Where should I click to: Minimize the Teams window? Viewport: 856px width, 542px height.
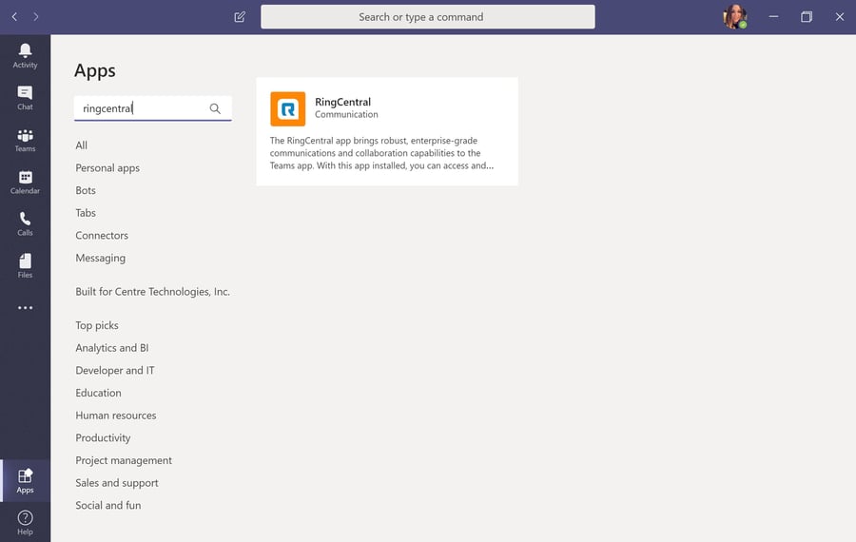pos(773,17)
